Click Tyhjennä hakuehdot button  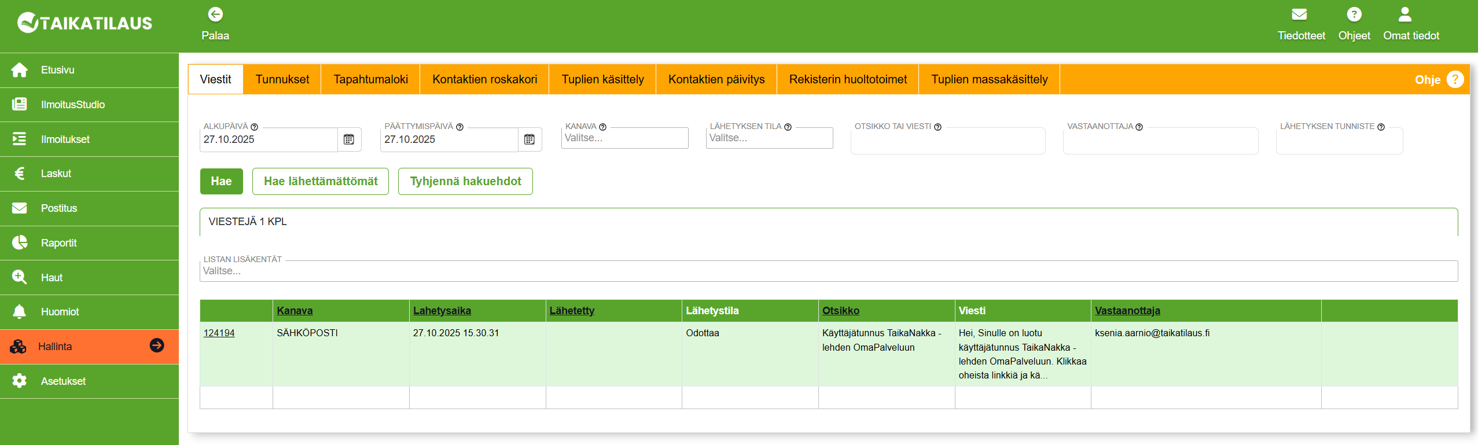click(x=465, y=182)
